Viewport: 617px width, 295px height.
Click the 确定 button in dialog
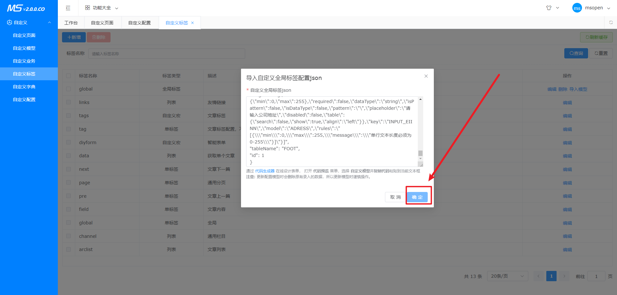click(417, 197)
